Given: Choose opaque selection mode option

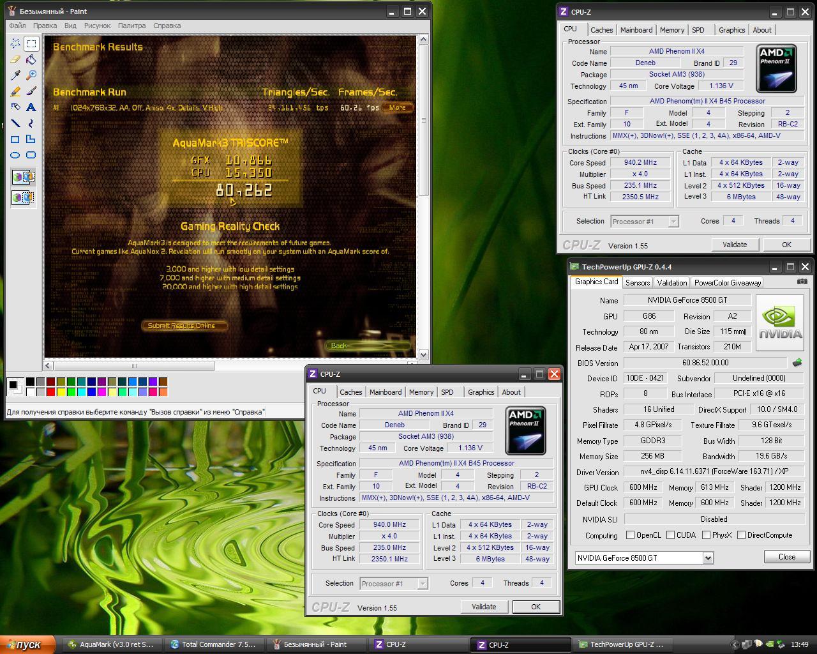Looking at the screenshot, I should point(24,177).
